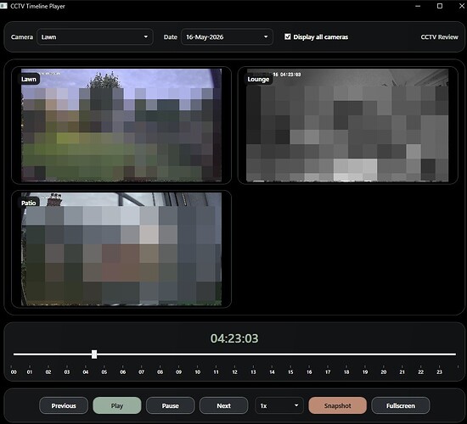
Task: Pause the CCTV playback
Action: [x=171, y=405]
